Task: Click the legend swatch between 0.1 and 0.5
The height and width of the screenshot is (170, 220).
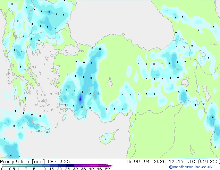Action: pos(6,165)
